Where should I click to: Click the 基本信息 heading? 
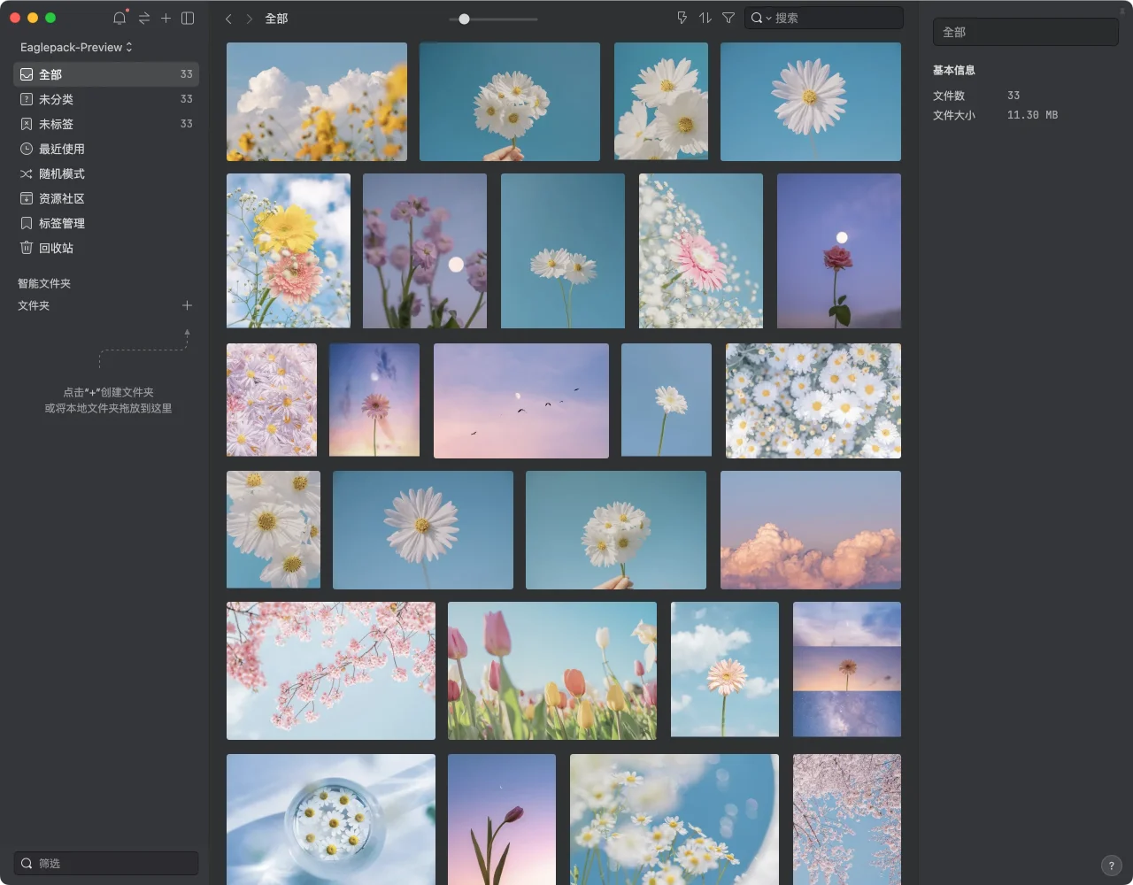954,70
